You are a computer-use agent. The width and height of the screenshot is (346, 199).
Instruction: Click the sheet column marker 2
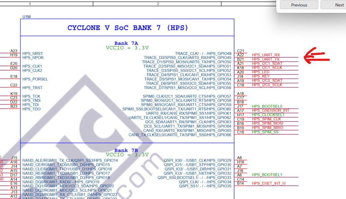[158, 4]
